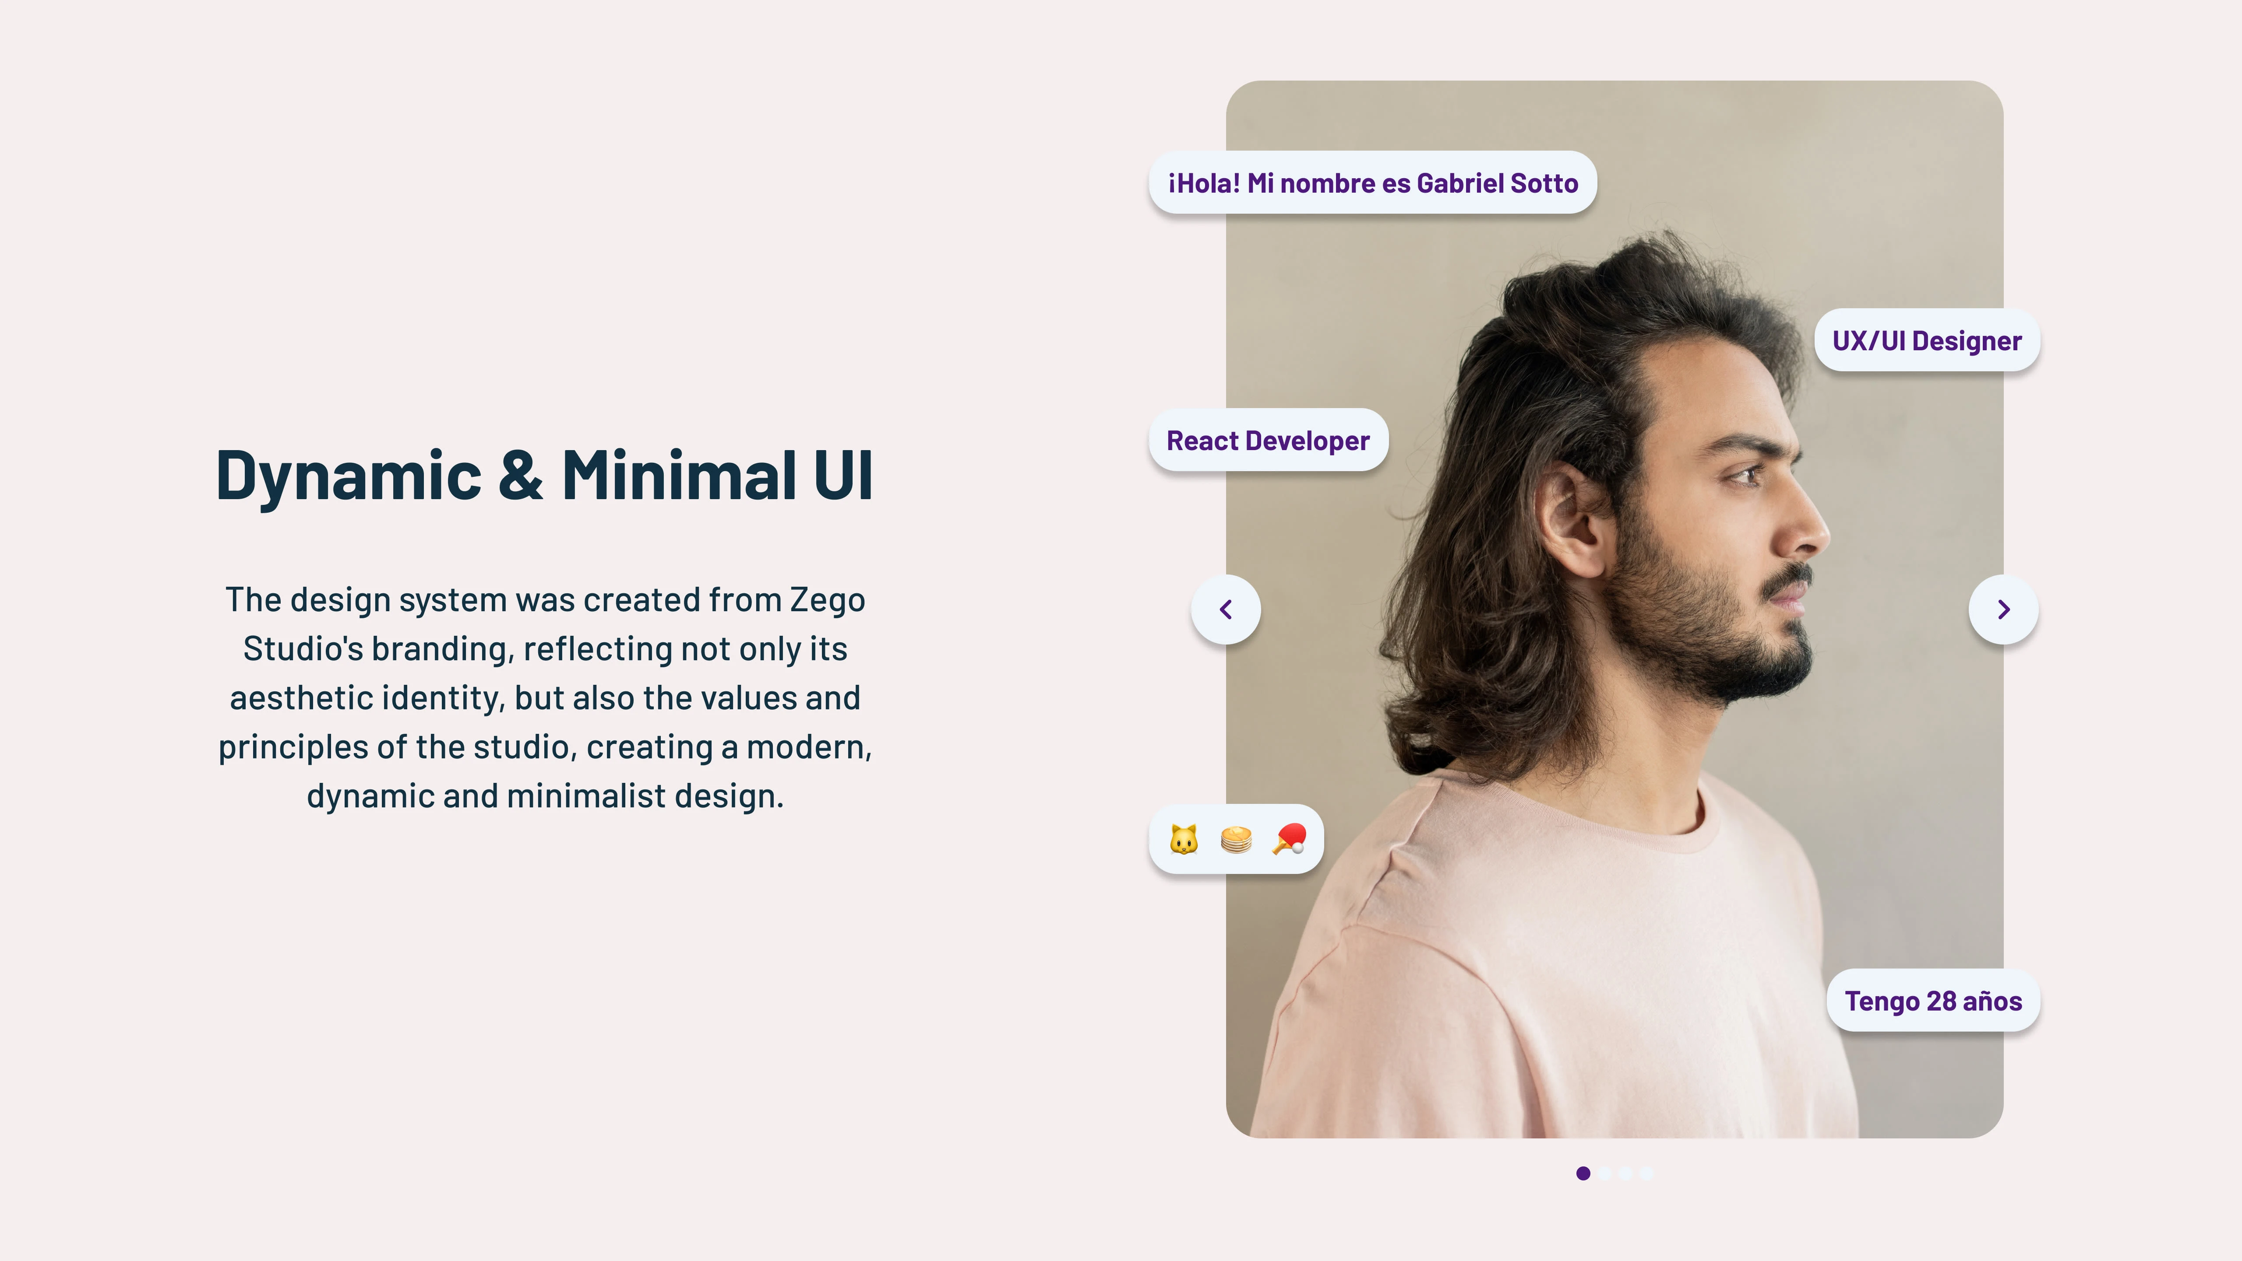Select the UX/UI Designer tag
2242x1261 pixels.
click(x=1927, y=340)
